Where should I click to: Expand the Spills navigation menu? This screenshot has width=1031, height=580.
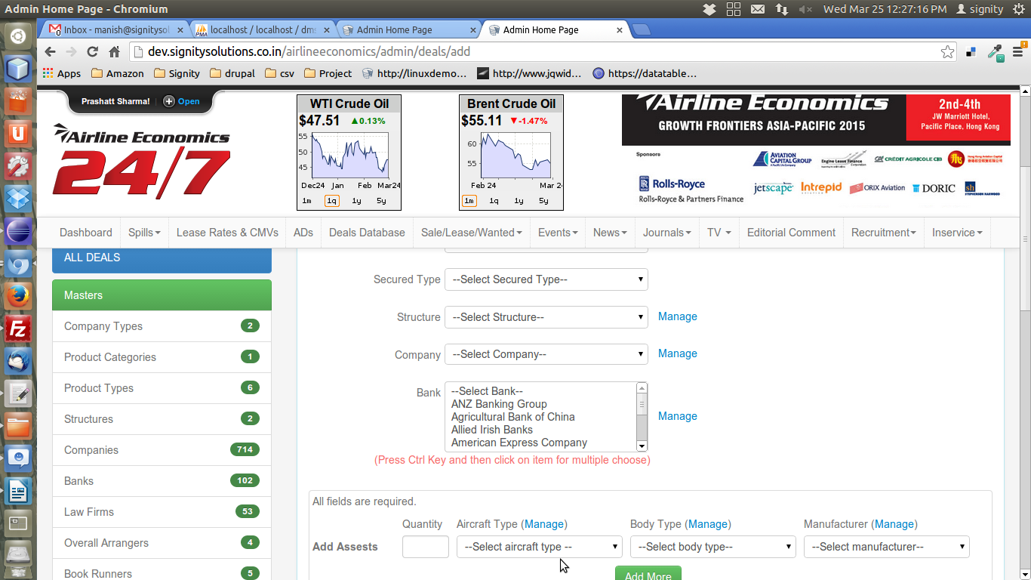point(144,233)
